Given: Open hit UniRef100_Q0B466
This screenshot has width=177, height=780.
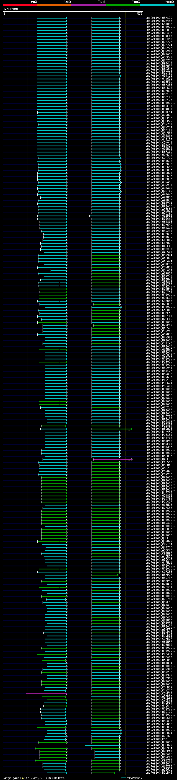Looking at the screenshot, I should click(x=159, y=21).
